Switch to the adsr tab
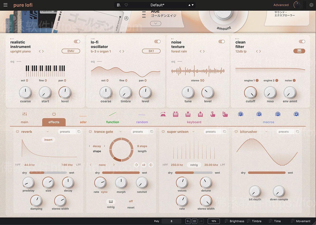Screen dimensions: 316x225 tap(83, 122)
